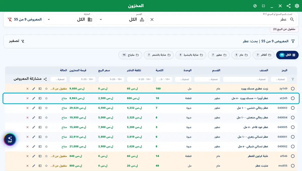Star the عطر رجالي خشبي ١٠٠ مل row
Screen dimensions: 302x171
pyautogui.click(x=46, y=108)
